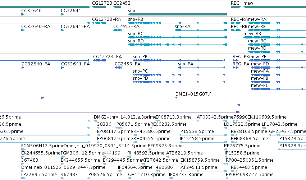Click EST RH45586.5prime
Screen dimensions: 306x180
point(152,131)
